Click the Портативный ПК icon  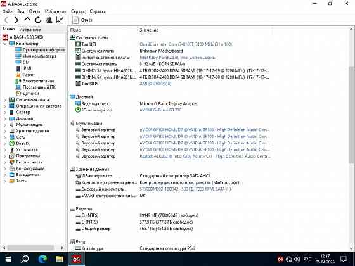tap(18, 87)
